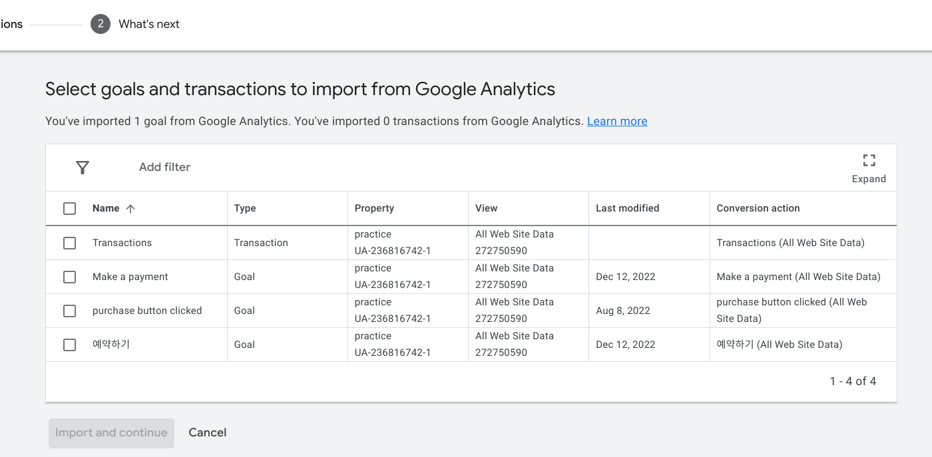Open the Add filter field
The image size is (932, 457).
[164, 168]
